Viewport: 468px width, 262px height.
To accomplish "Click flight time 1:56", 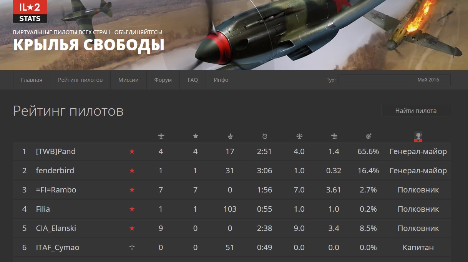I will (264, 190).
